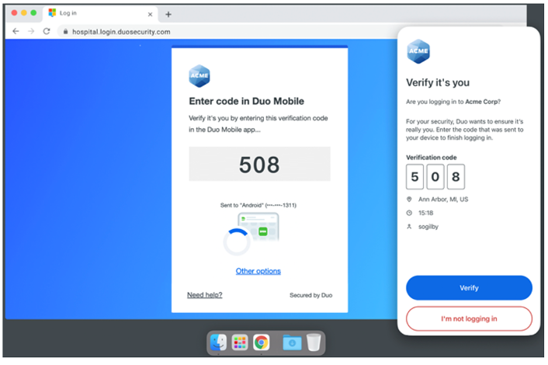
Task: Click the phone notification illustration
Action: [258, 227]
